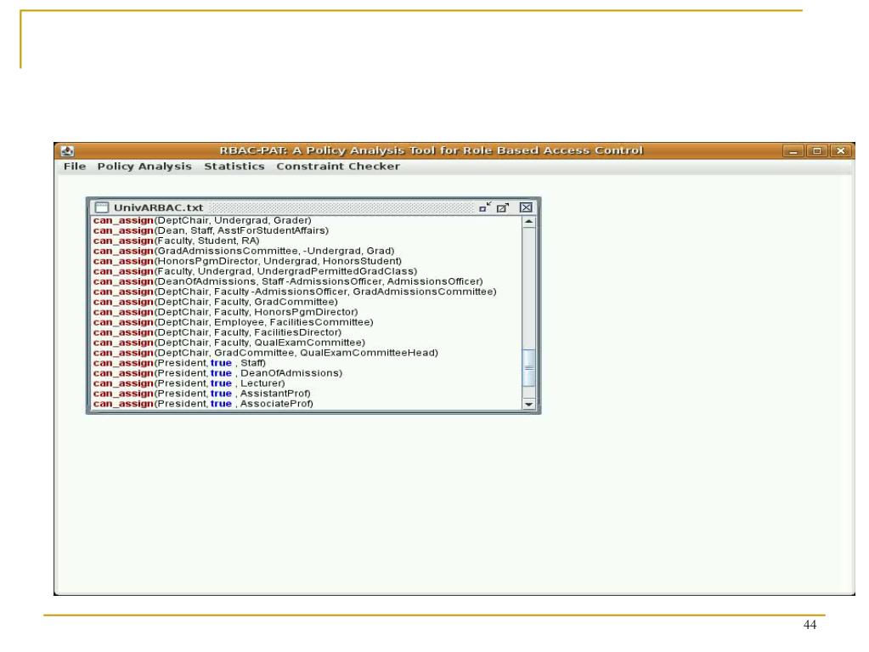Click the line with GradAdmissionsCommittee, -Undergrad, Grad

pos(244,251)
